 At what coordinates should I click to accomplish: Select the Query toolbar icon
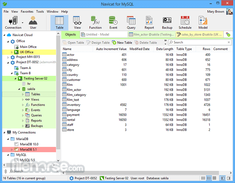point(131,22)
